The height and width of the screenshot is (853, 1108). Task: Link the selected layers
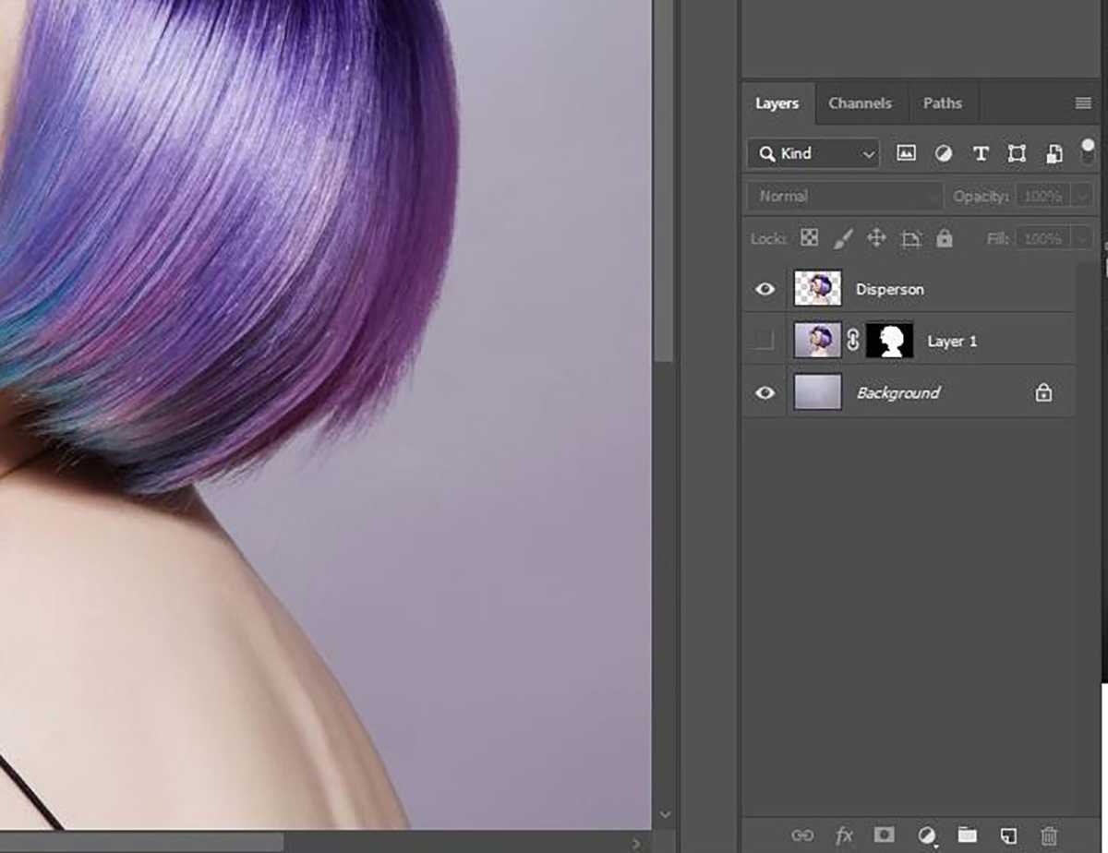(x=804, y=835)
